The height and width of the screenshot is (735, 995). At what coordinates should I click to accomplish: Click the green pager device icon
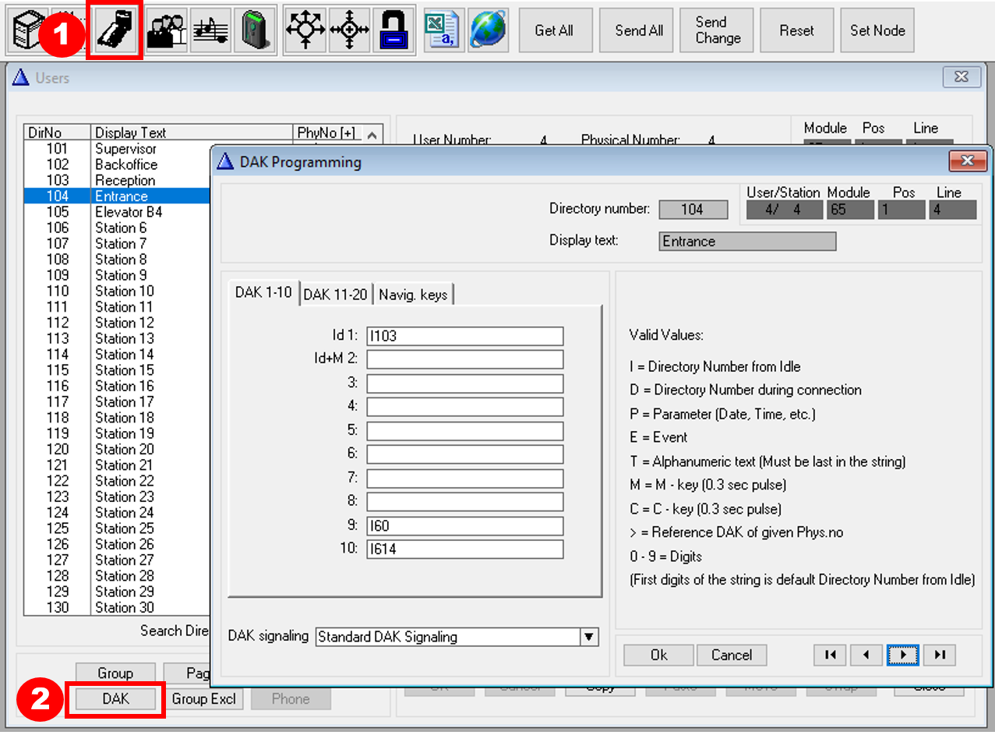tap(254, 30)
